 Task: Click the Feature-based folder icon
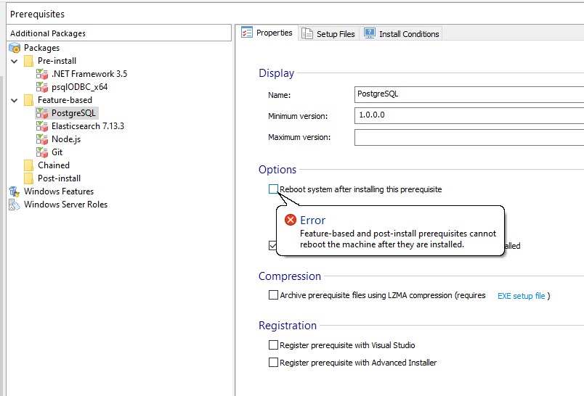[x=28, y=100]
